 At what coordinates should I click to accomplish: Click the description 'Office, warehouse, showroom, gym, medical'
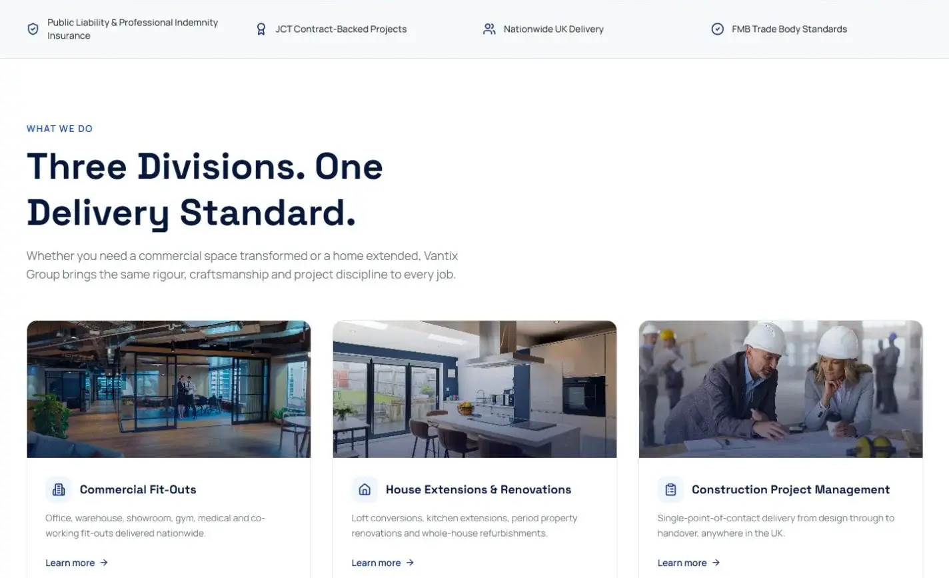click(155, 525)
